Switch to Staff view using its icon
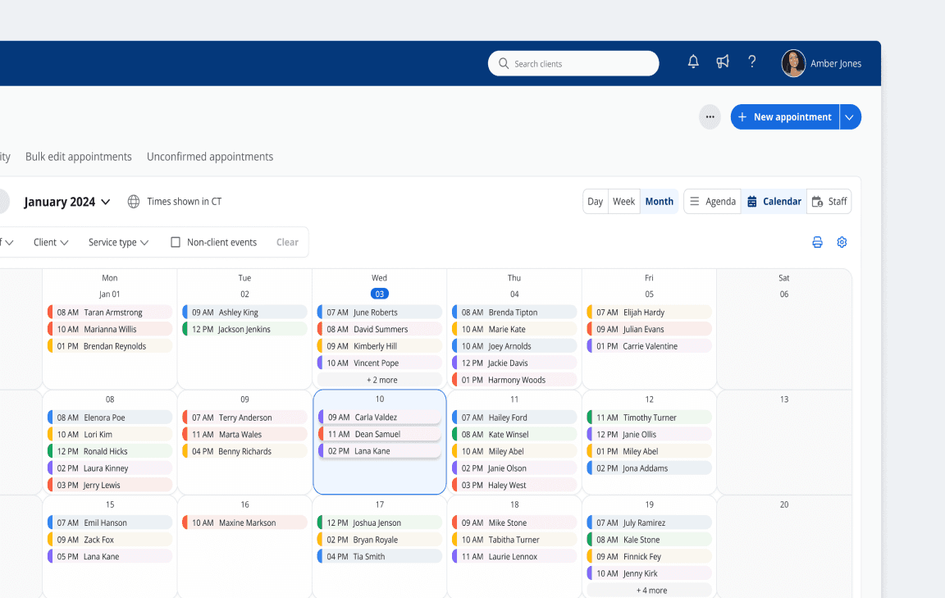The image size is (945, 598). coord(829,201)
